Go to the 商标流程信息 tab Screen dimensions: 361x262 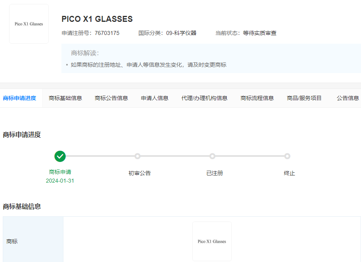[257, 98]
